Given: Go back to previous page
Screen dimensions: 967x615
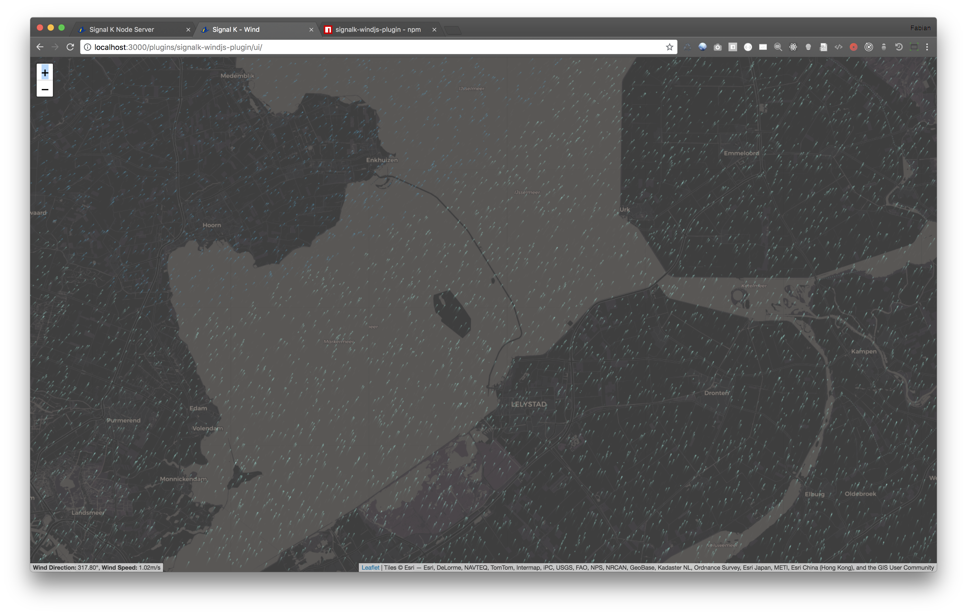Looking at the screenshot, I should 40,47.
